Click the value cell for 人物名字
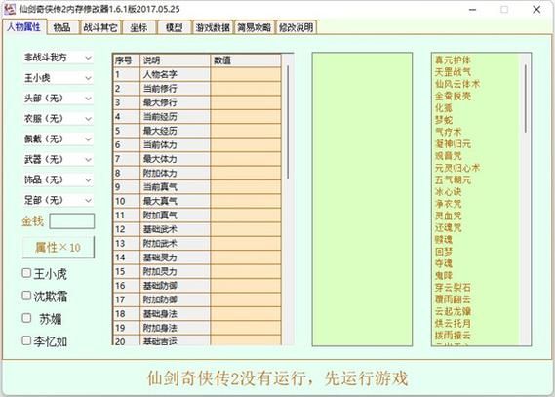The height and width of the screenshot is (397, 555). point(246,74)
